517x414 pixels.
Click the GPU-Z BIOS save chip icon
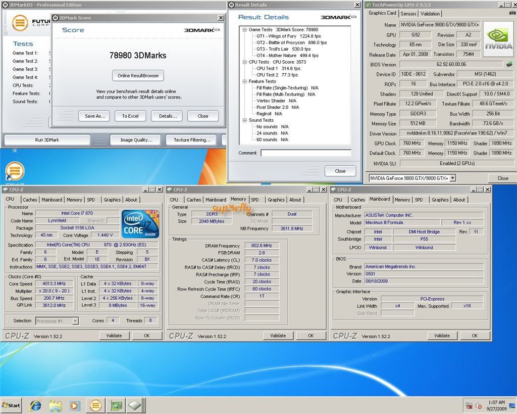tap(509, 65)
